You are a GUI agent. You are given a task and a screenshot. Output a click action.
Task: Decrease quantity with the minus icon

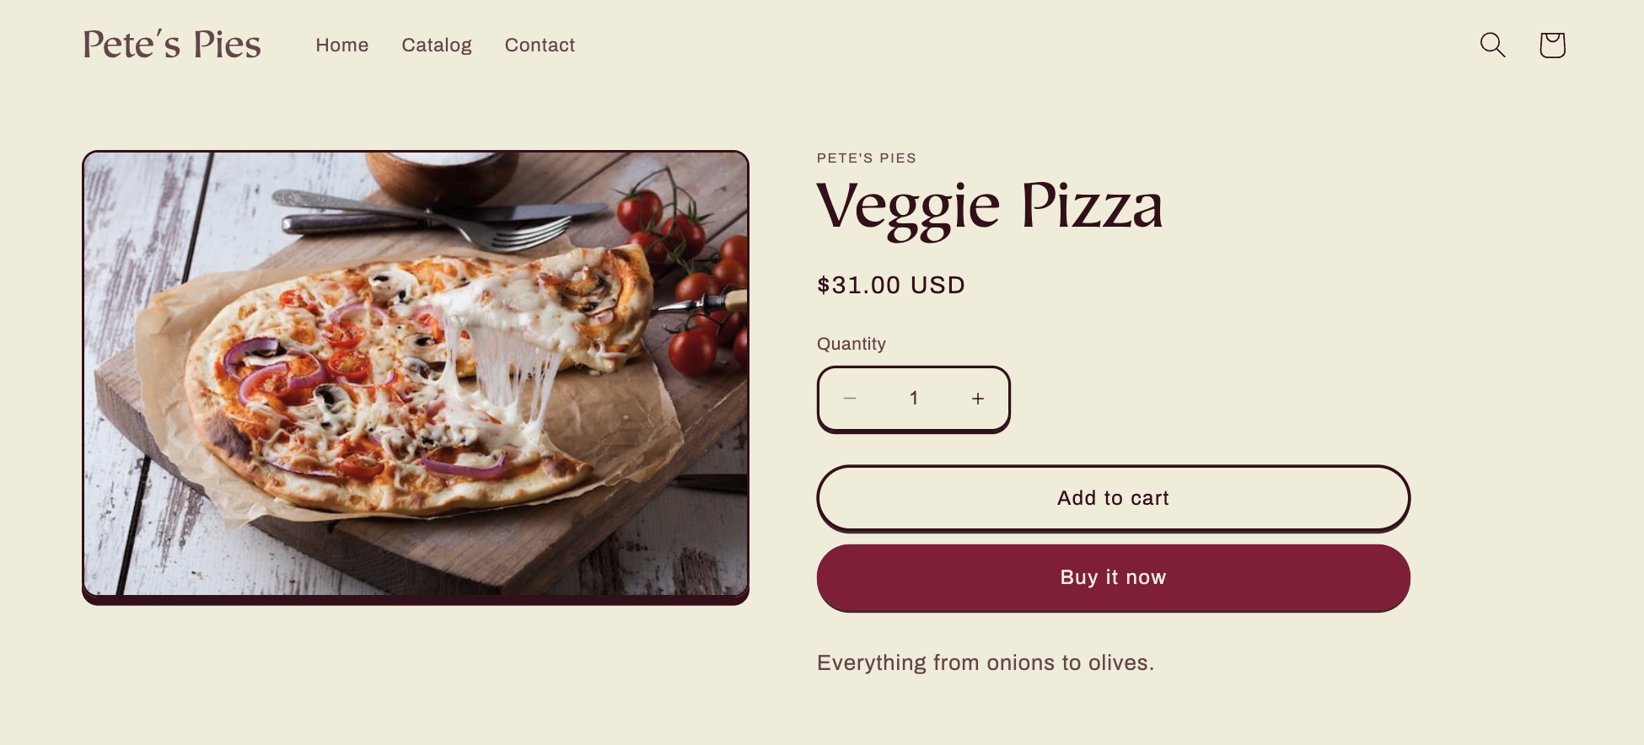(x=850, y=399)
